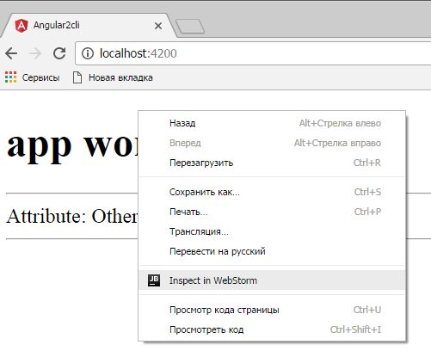Open the Новая вкладка bookmark
Image resolution: width=431 pixels, height=363 pixels.
(x=120, y=77)
